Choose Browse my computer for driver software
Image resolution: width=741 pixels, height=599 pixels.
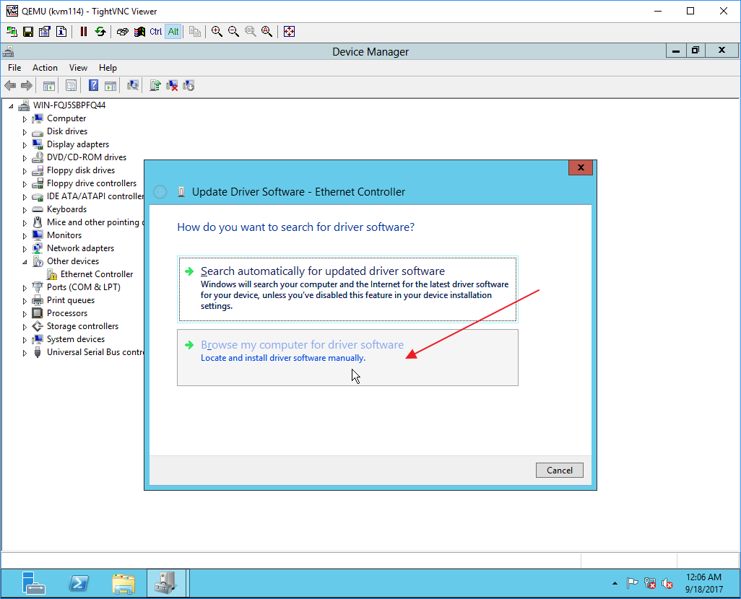(x=348, y=358)
